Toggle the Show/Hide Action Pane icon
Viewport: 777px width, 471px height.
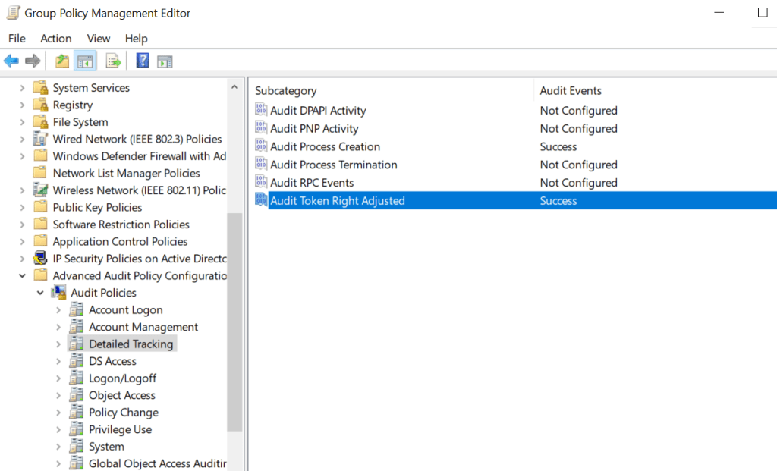point(165,61)
